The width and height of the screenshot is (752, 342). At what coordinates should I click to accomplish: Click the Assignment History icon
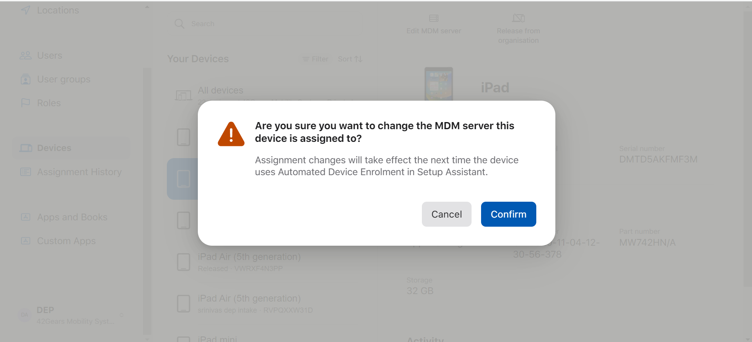[x=25, y=172]
